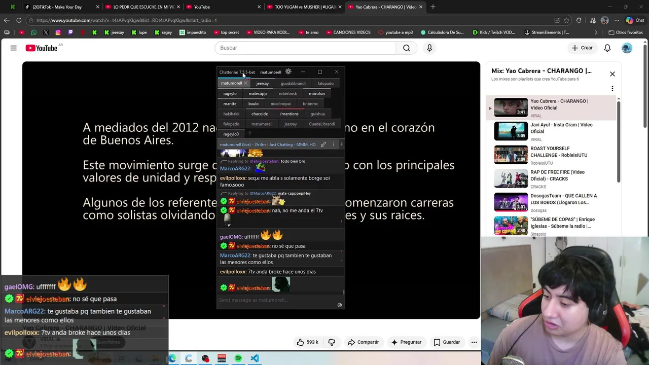Image resolution: width=649 pixels, height=365 pixels.
Task: Open YouTube notifications bell
Action: click(607, 48)
